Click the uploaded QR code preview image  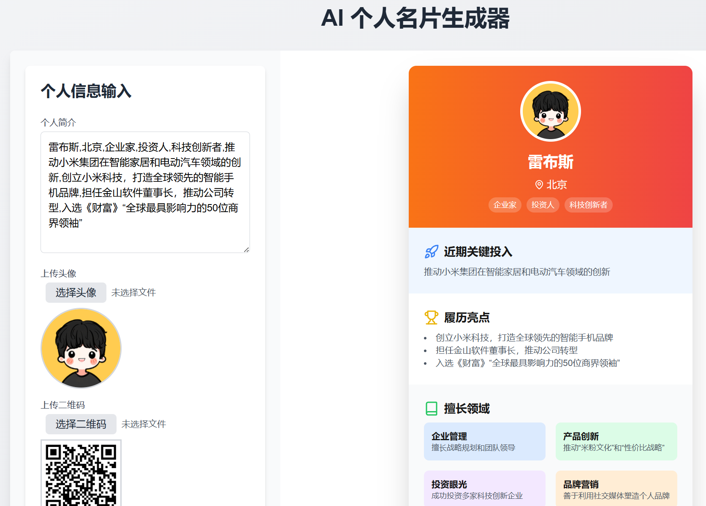[81, 473]
